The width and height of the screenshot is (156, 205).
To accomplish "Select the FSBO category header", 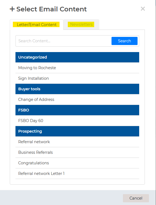I will (77, 110).
